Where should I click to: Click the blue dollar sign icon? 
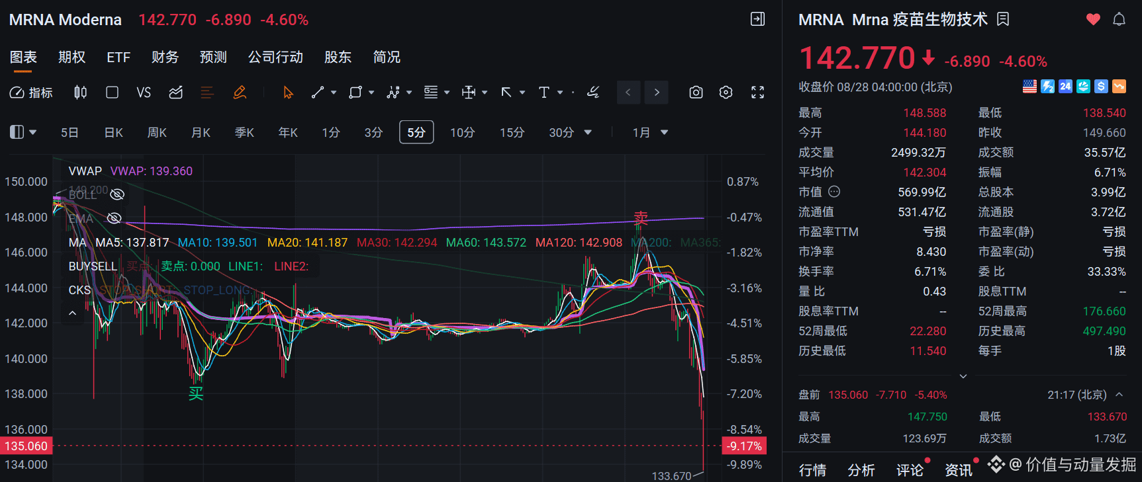(x=1101, y=87)
